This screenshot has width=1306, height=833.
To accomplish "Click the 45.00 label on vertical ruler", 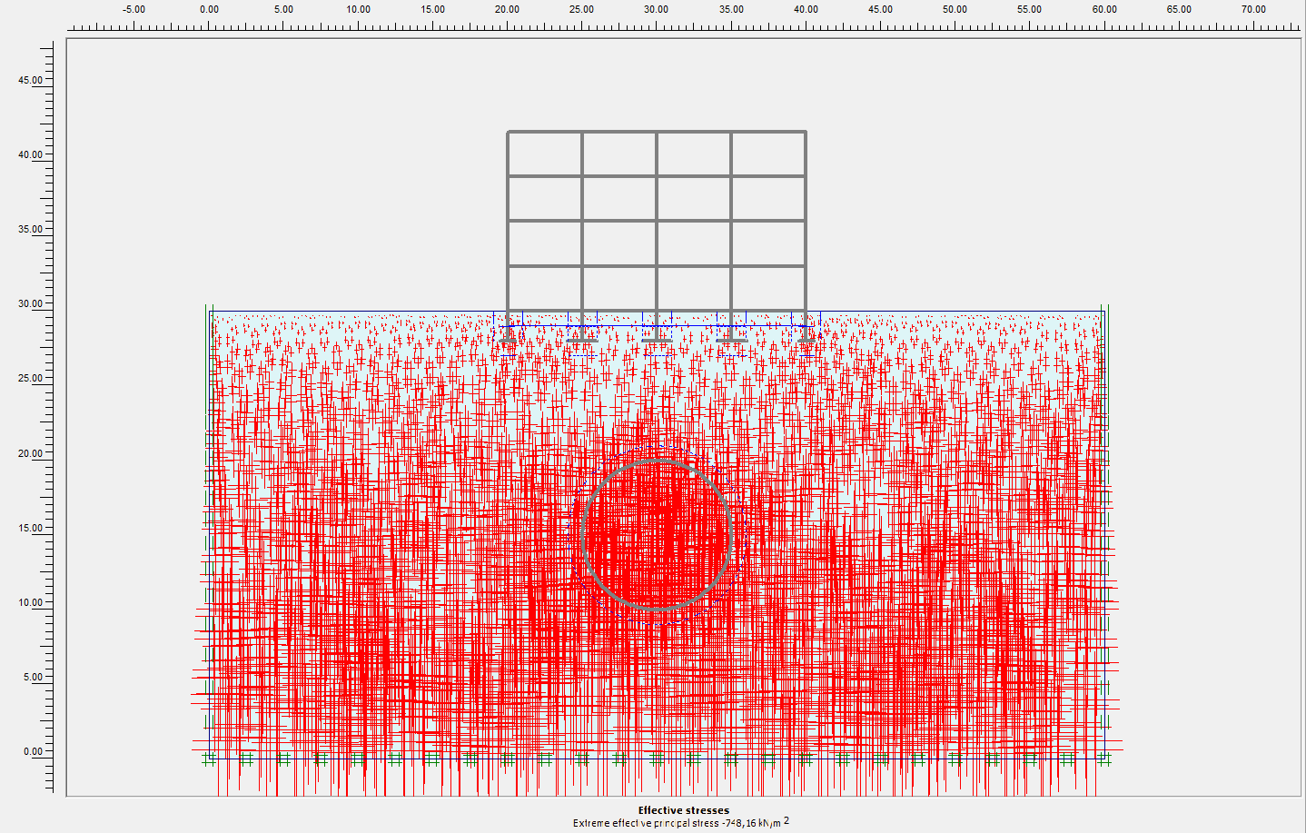I will click(30, 80).
